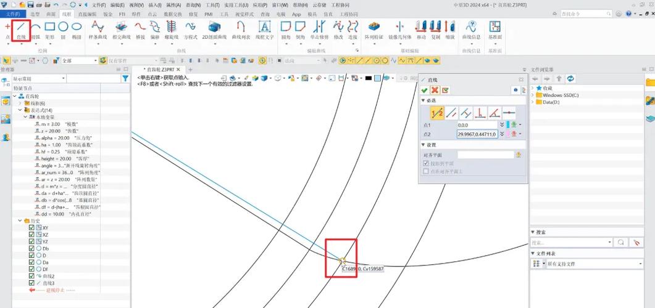
Task: Click the light blue color swatch in view toolbar
Action: tap(377, 78)
